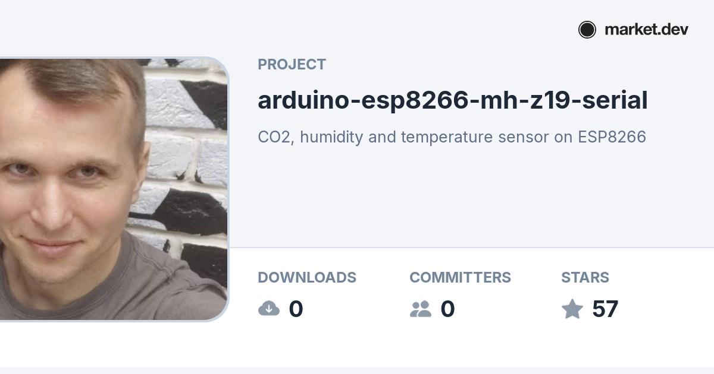Select the DOWNLOADS heading
This screenshot has height=374, width=714.
307,277
